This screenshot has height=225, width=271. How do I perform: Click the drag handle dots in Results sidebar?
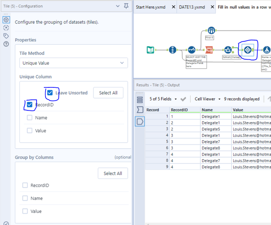[x=140, y=93]
